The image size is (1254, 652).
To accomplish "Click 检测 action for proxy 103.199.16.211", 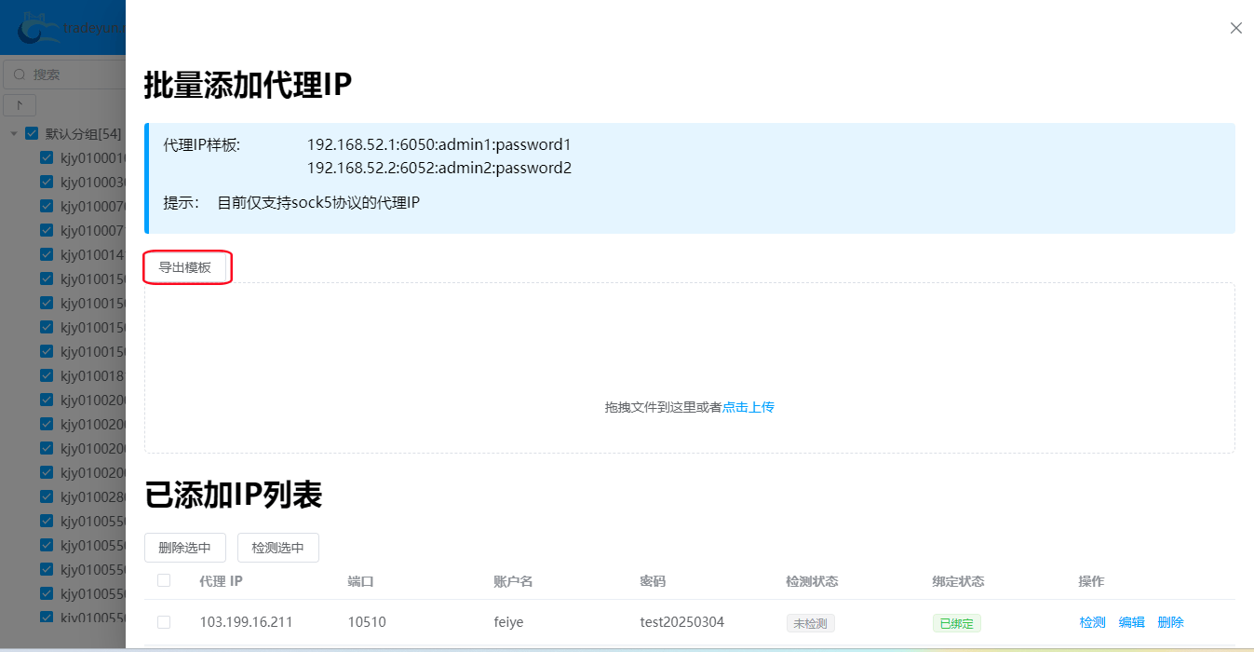I will tap(1092, 622).
